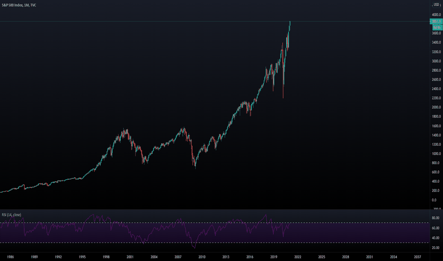Click the 3000.0 price scale label
Screen dimensions: 443x261
pyautogui.click(x=436, y=61)
